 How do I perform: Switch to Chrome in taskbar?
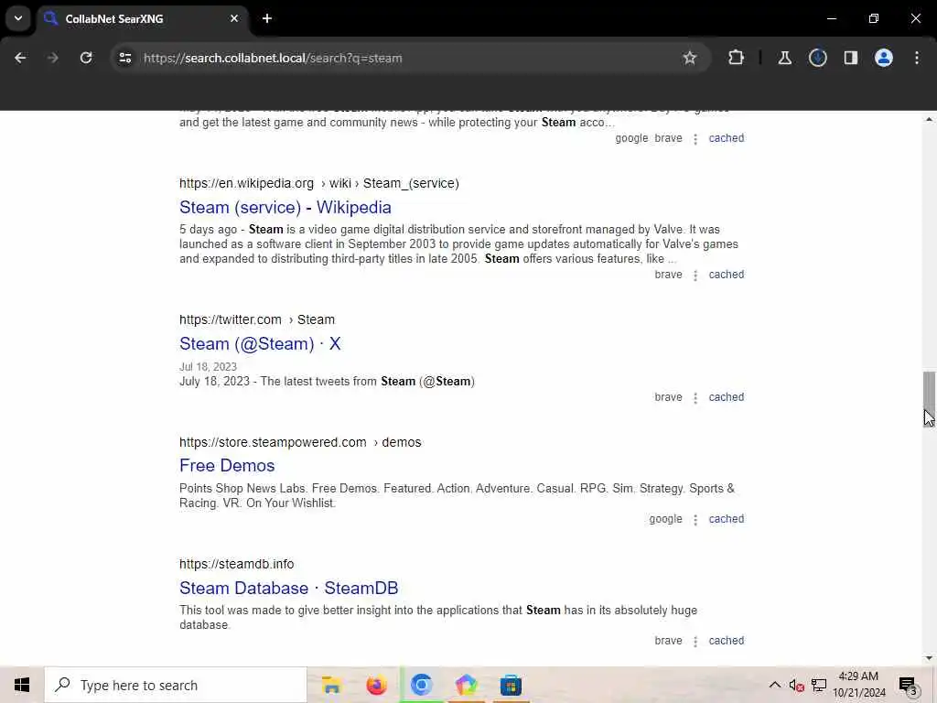(421, 685)
